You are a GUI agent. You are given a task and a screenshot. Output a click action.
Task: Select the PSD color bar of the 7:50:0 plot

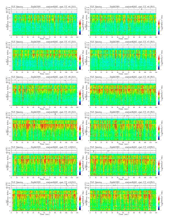point(159,62)
